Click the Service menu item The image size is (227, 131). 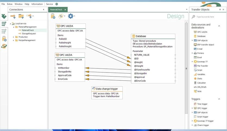49,4
